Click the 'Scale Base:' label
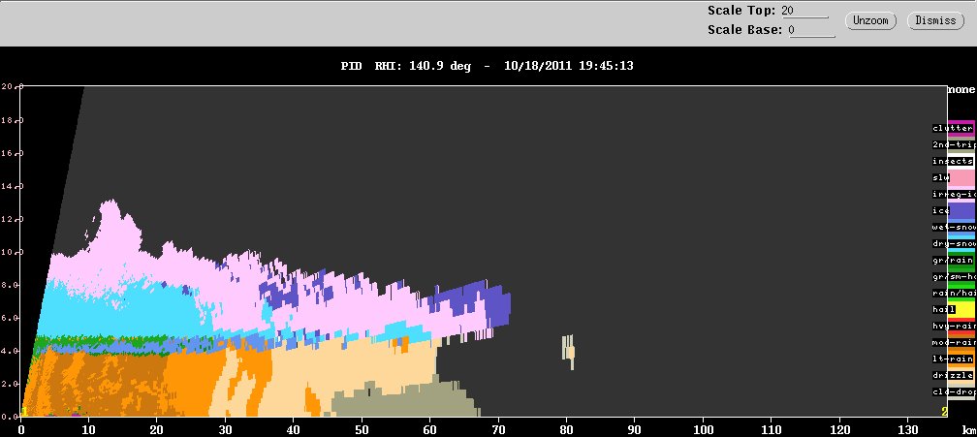Image resolution: width=977 pixels, height=437 pixels. pyautogui.click(x=744, y=30)
